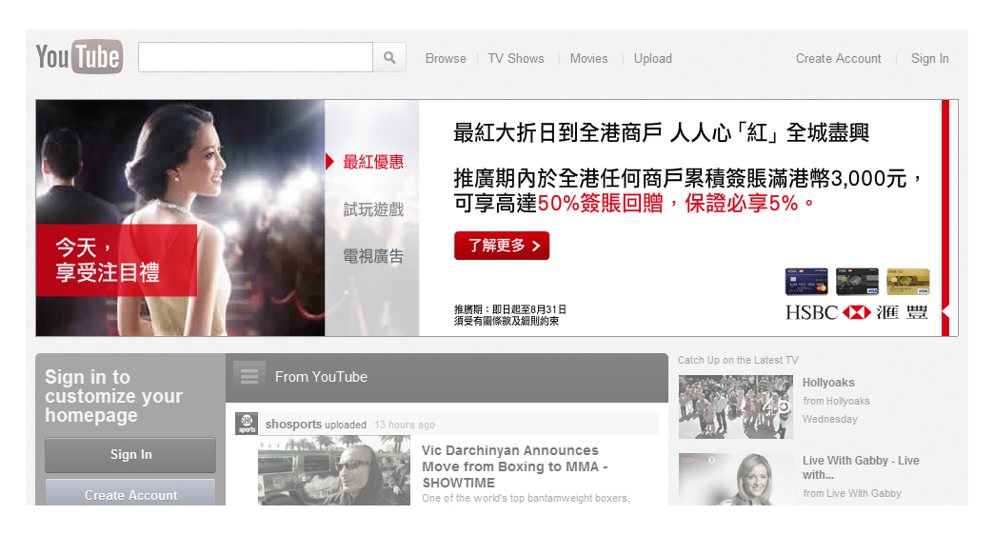Focus the YouTube search input field

coord(255,58)
